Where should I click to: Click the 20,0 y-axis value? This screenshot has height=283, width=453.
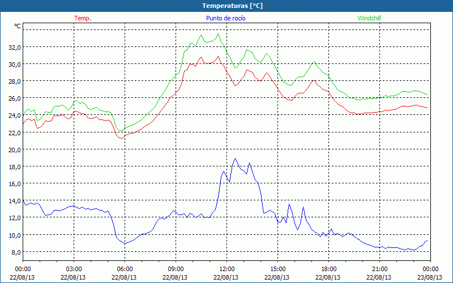(15, 149)
